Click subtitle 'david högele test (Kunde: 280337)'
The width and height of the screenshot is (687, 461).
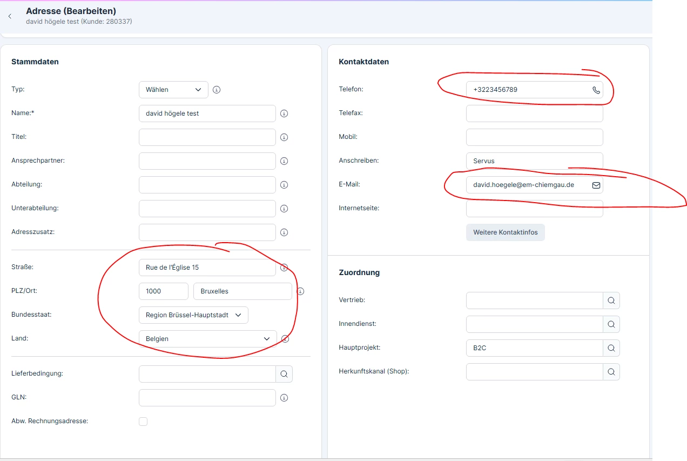[79, 22]
